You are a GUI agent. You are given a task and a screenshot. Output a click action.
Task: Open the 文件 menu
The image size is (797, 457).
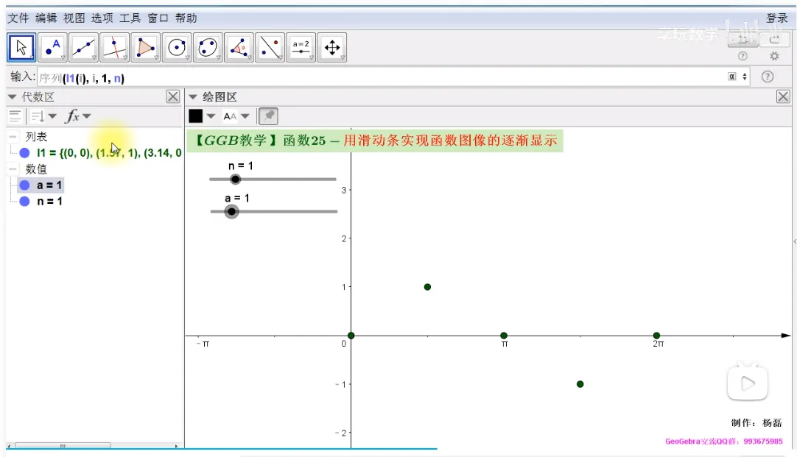pos(18,18)
